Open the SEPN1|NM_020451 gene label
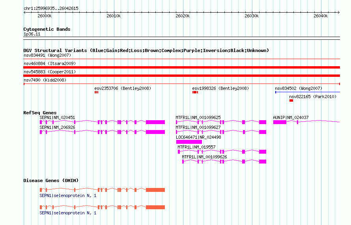 click(x=57, y=117)
